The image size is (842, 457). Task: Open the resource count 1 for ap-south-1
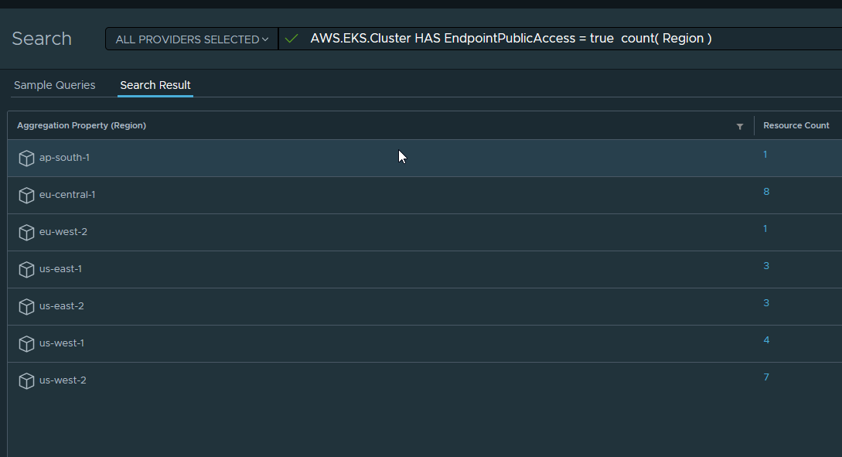coord(765,155)
